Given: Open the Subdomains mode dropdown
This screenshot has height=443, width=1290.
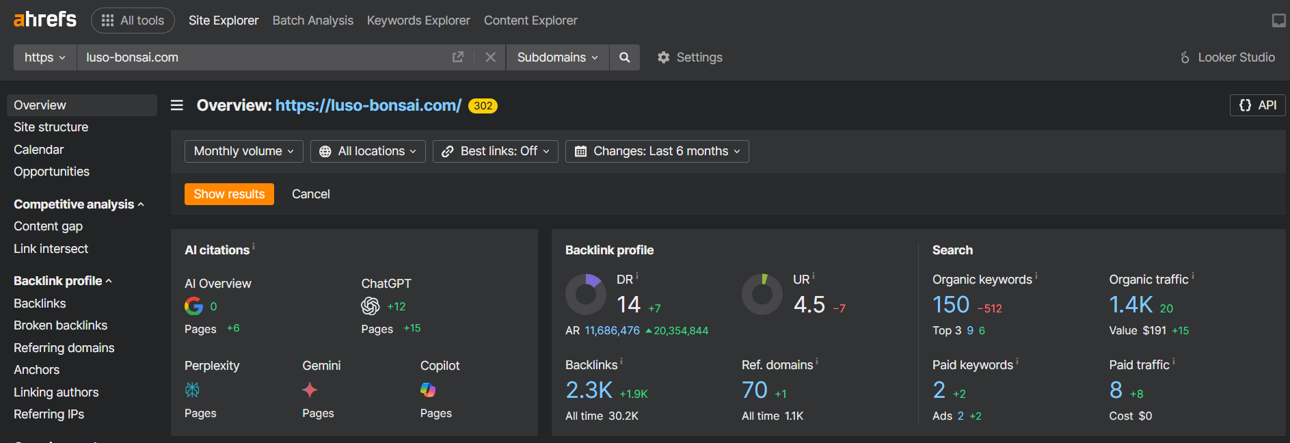Looking at the screenshot, I should [557, 57].
